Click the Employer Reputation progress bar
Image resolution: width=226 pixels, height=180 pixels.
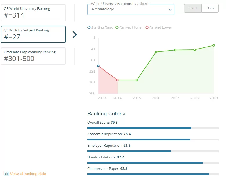153,151
